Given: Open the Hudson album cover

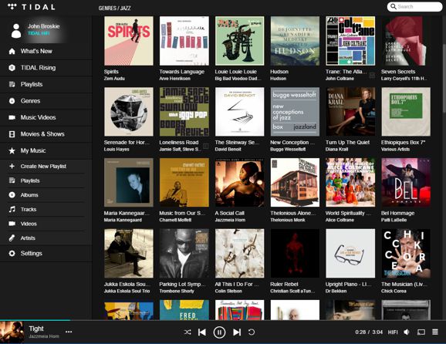Looking at the screenshot, I should tap(295, 41).
